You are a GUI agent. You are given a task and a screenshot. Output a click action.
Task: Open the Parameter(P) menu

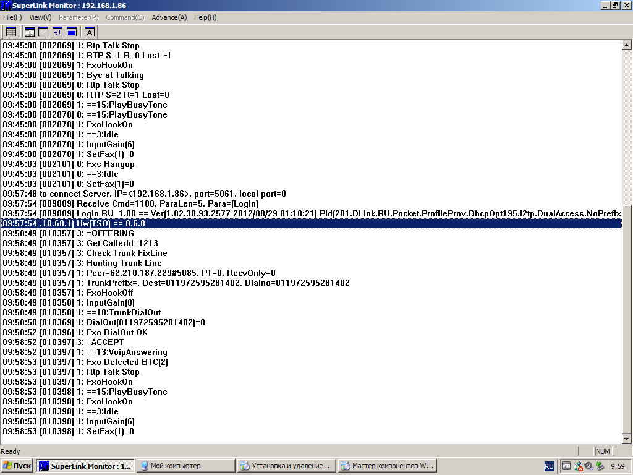pos(79,17)
